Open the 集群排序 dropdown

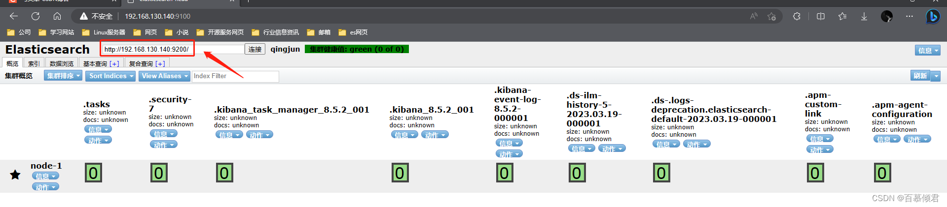63,76
